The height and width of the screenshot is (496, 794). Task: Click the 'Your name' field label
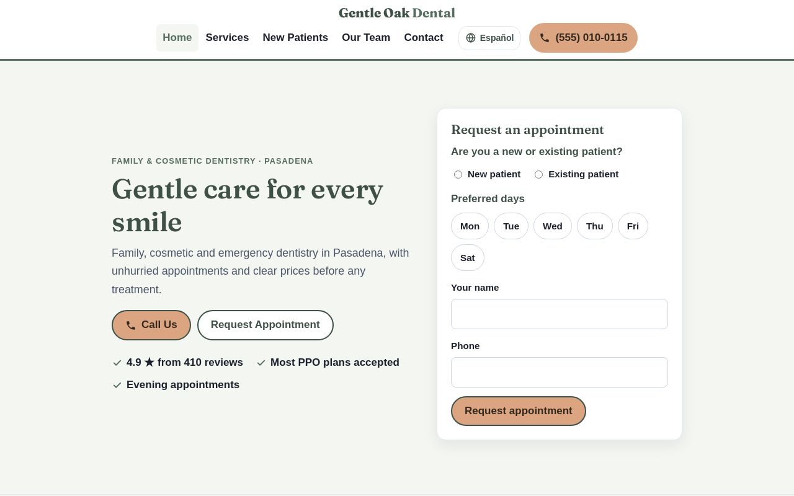pos(475,288)
